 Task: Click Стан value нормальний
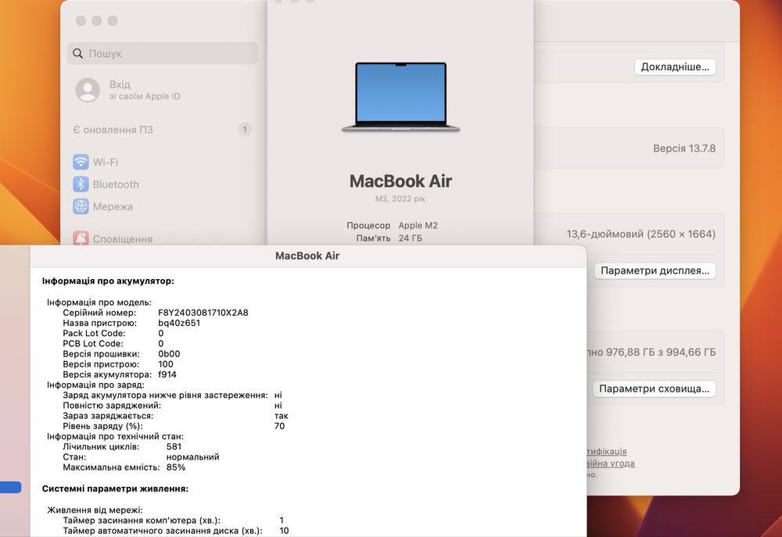[192, 457]
